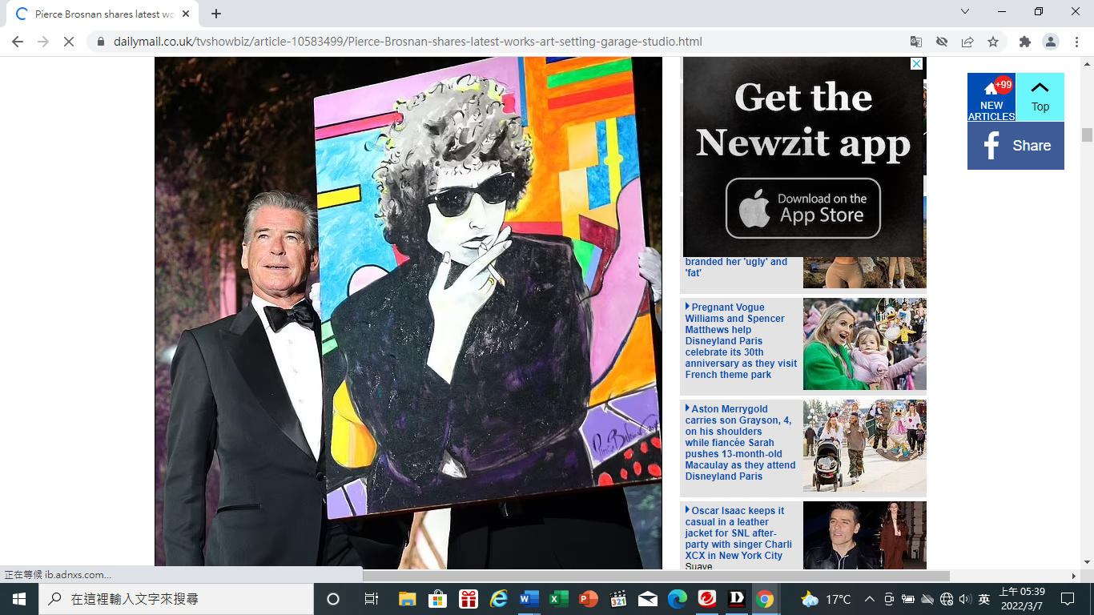Click the third-party cookies blocked eye icon
This screenshot has height=615, width=1094.
pyautogui.click(x=942, y=42)
